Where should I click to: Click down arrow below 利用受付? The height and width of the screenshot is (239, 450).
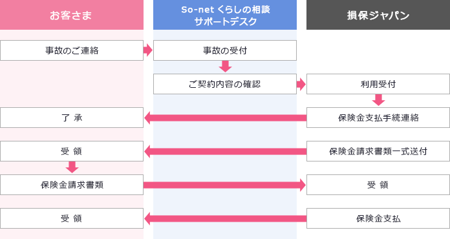click(378, 100)
